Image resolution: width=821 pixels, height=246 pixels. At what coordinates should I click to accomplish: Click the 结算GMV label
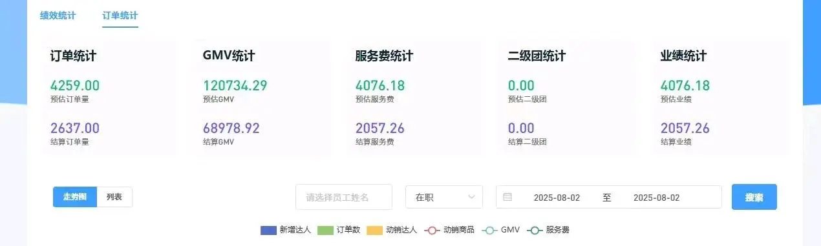[x=219, y=142]
